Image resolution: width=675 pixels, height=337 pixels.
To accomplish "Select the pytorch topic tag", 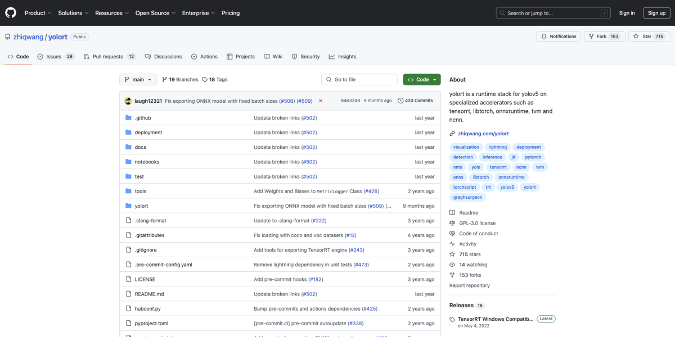I will tap(532, 157).
